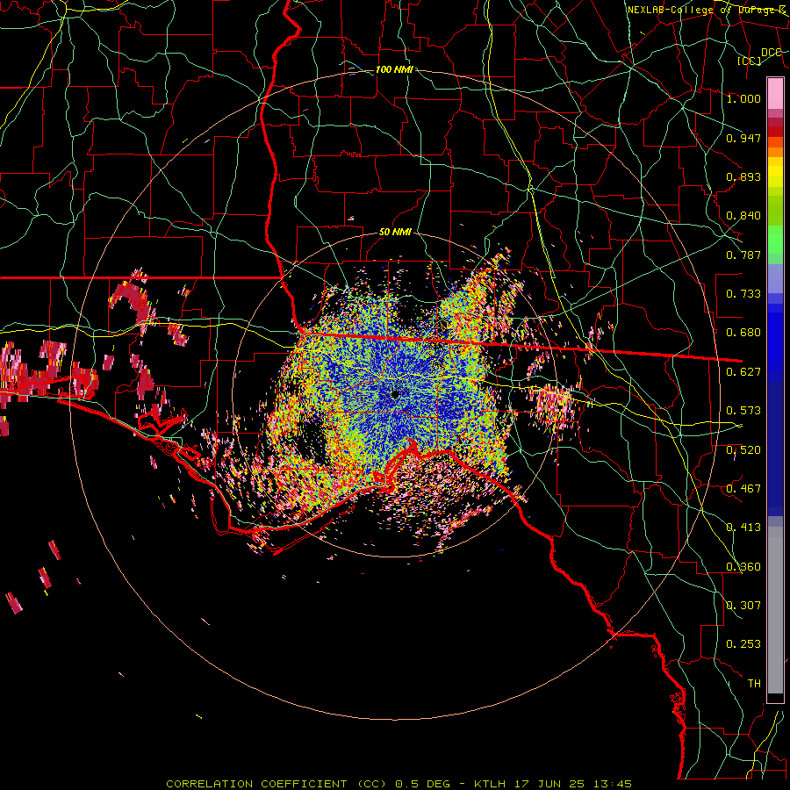Click the 0.467 scale value
This screenshot has height=790, width=790.
coord(743,489)
